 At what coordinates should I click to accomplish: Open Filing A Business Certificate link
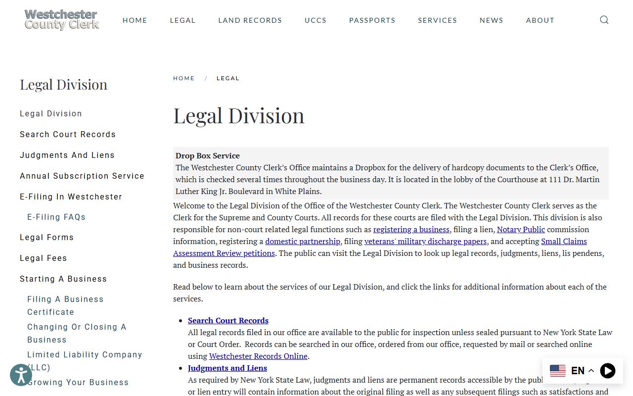[65, 305]
